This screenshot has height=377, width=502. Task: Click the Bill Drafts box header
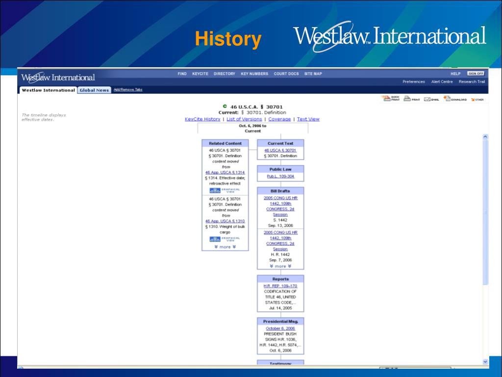(x=280, y=191)
